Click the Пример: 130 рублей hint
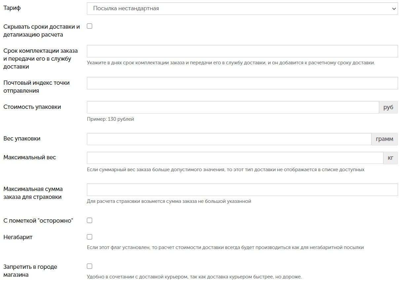Image resolution: width=403 pixels, height=284 pixels. 110,119
